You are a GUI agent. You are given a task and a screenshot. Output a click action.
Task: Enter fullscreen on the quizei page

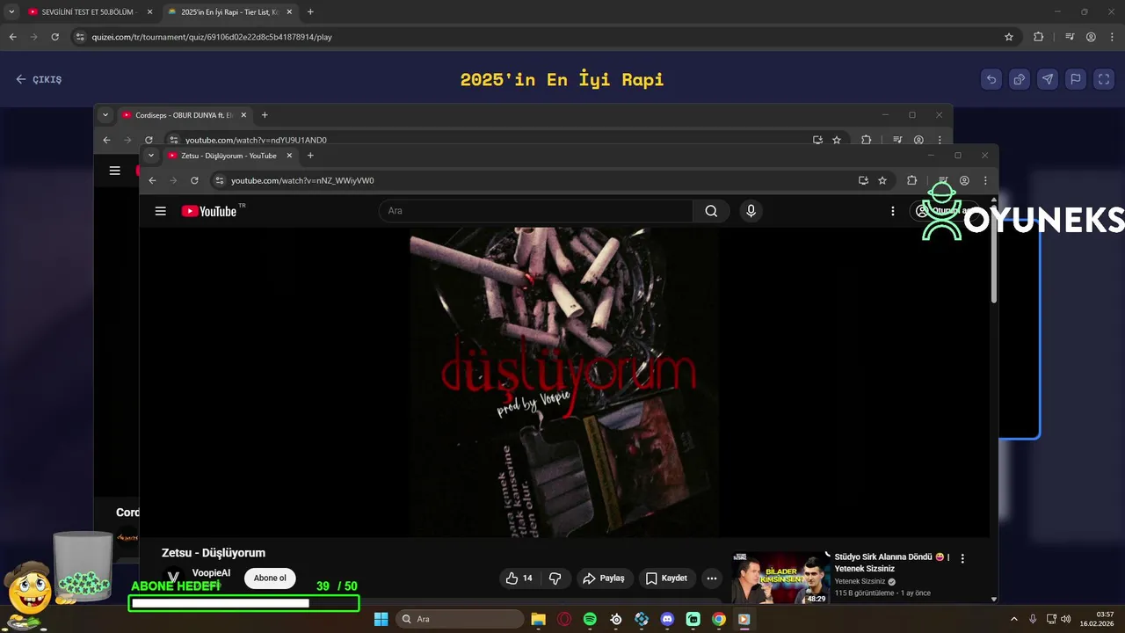point(1104,79)
